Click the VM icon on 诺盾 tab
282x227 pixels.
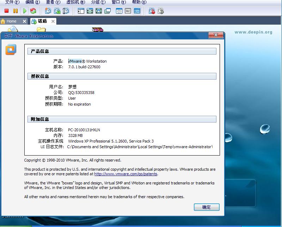coord(34,21)
